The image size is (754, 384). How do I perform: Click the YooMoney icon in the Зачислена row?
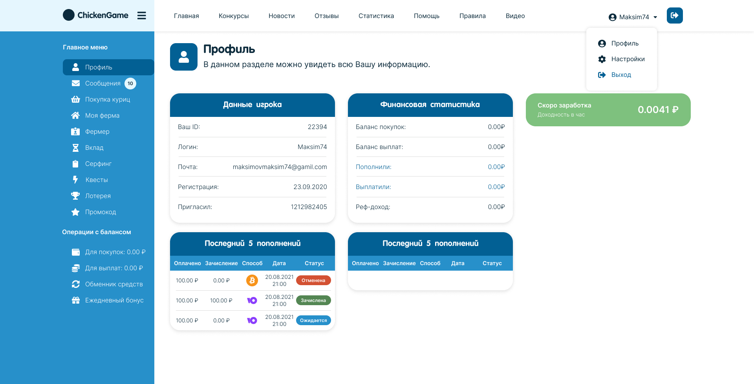252,300
